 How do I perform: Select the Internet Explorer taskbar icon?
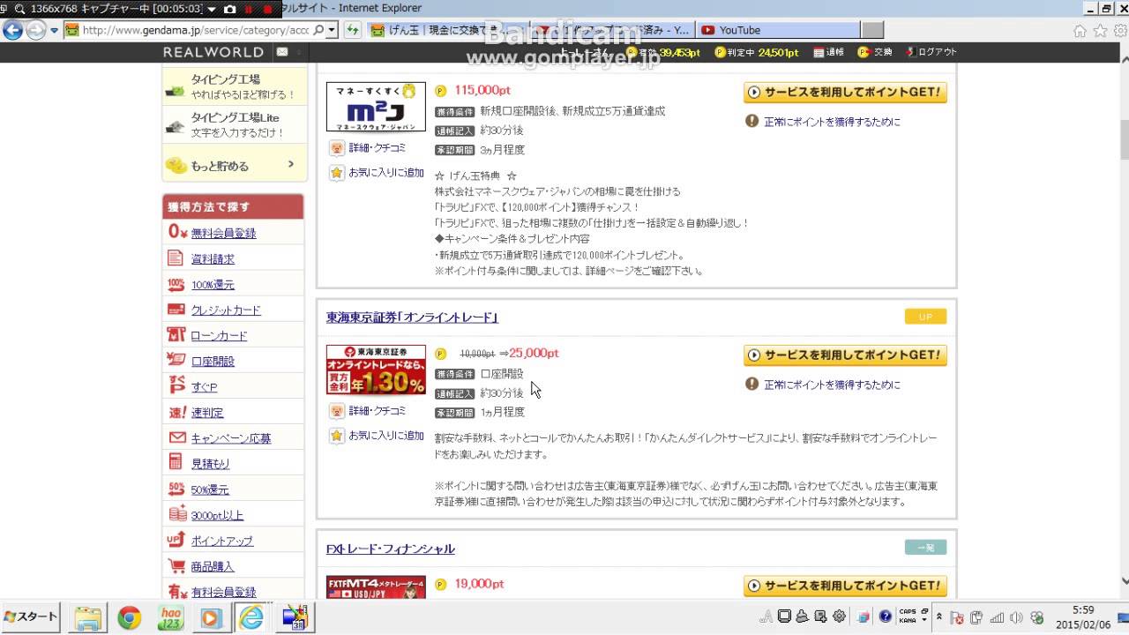coord(251,617)
